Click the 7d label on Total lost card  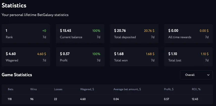207,60
